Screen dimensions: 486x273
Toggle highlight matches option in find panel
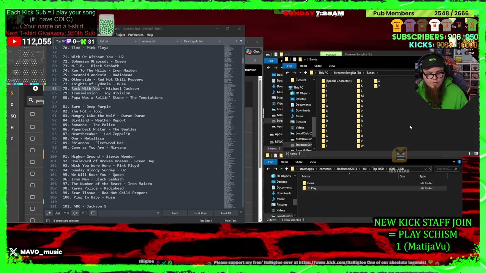click(93, 213)
